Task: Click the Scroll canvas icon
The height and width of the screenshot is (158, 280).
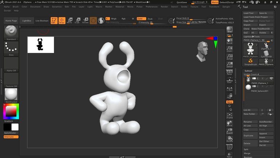Action: [x=229, y=41]
